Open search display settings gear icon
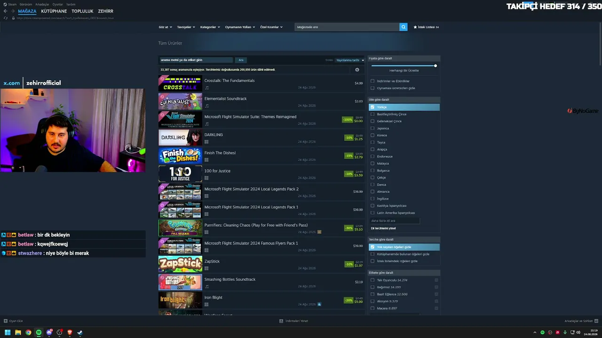The width and height of the screenshot is (602, 338). (357, 69)
